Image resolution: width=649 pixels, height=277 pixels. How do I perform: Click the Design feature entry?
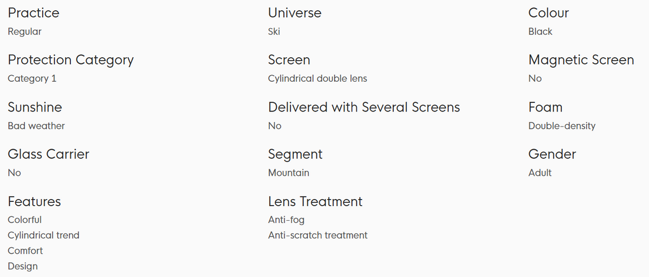click(23, 266)
